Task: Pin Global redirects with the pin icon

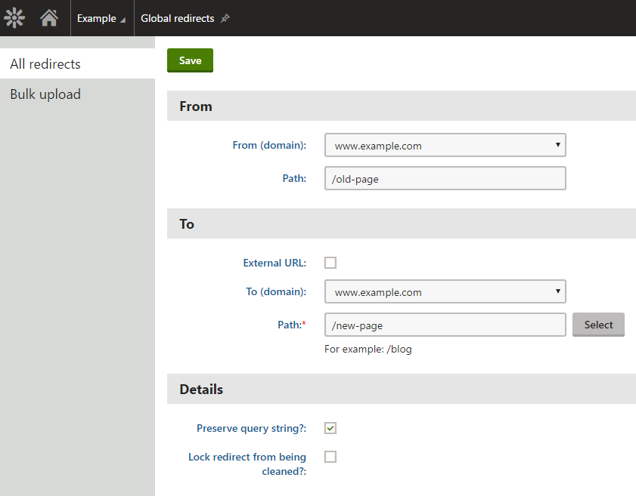Action: (225, 18)
